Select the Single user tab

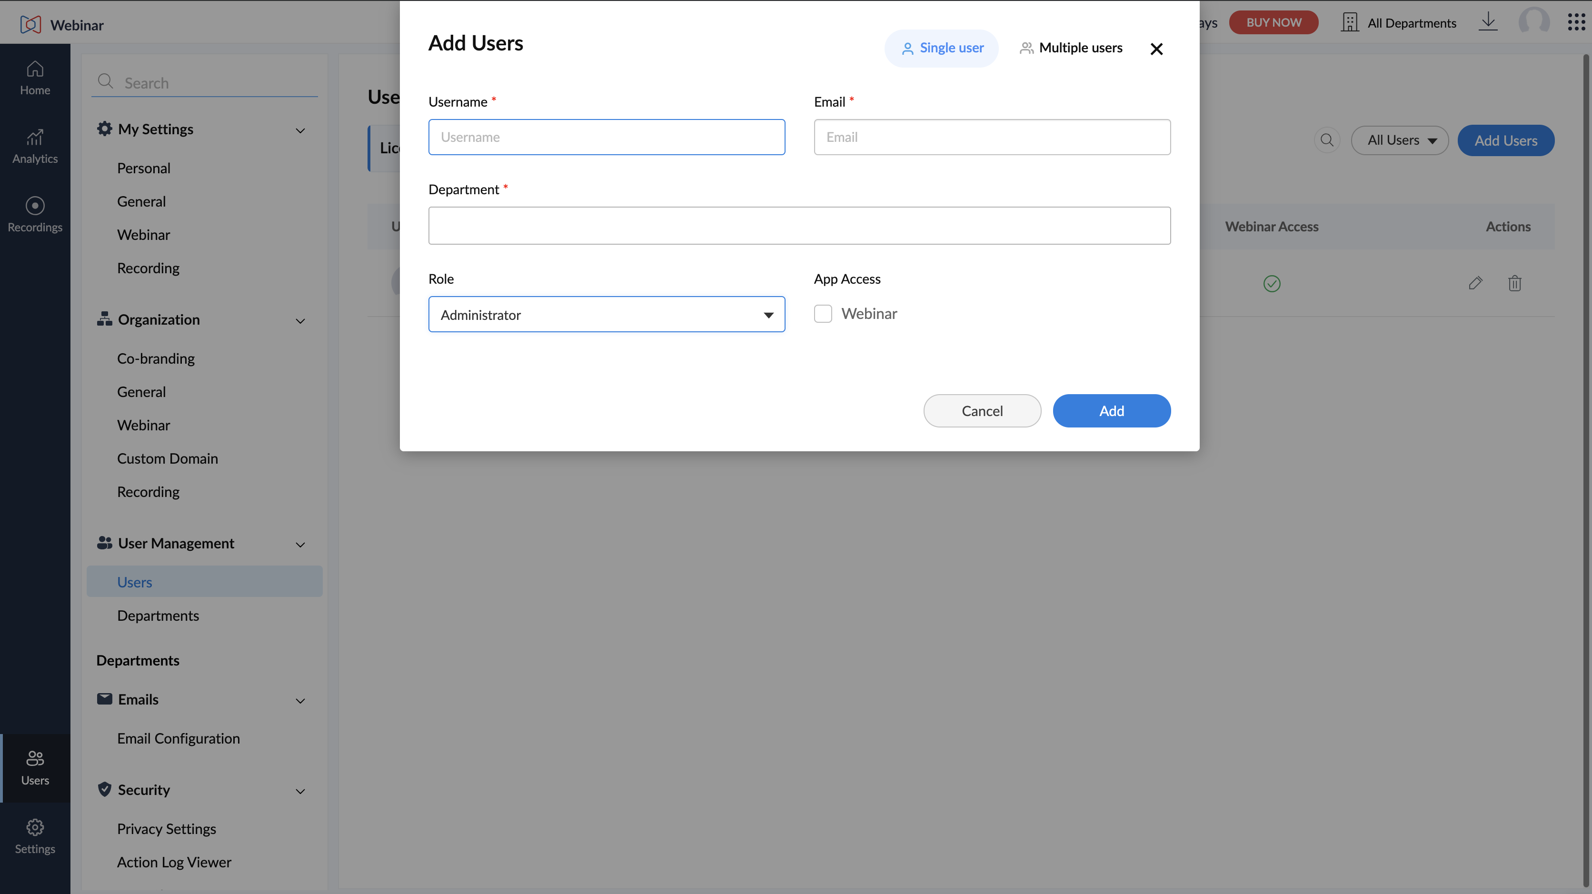coord(942,48)
